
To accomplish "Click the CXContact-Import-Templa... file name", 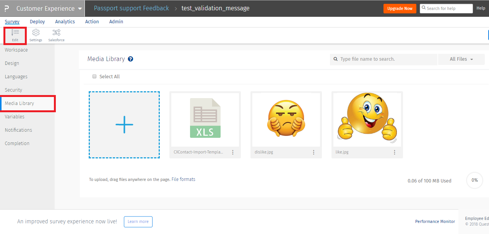I will tap(198, 152).
